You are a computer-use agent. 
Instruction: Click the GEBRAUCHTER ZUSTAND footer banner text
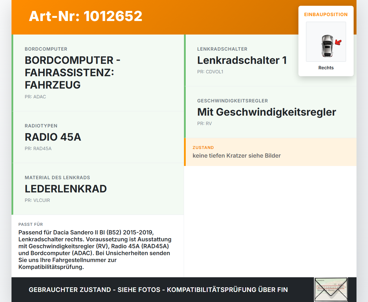pyautogui.click(x=158, y=290)
